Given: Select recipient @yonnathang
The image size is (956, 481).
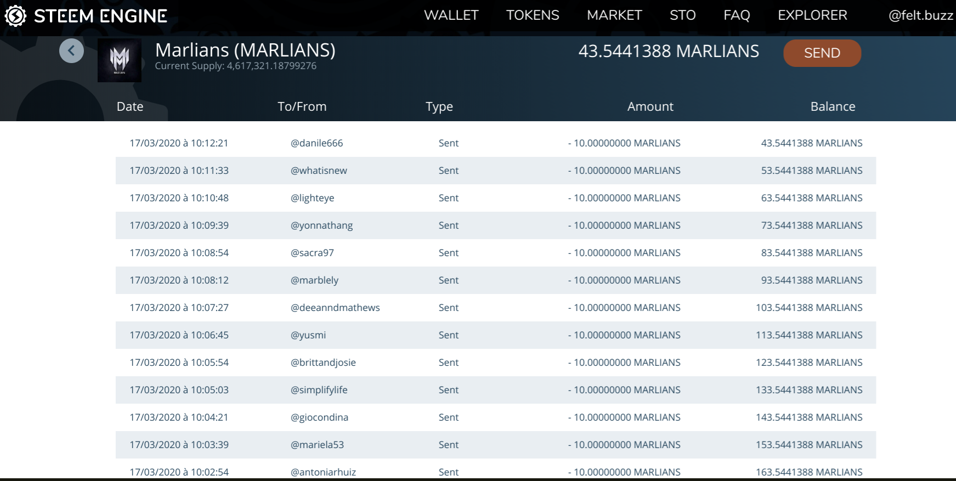Looking at the screenshot, I should (321, 225).
